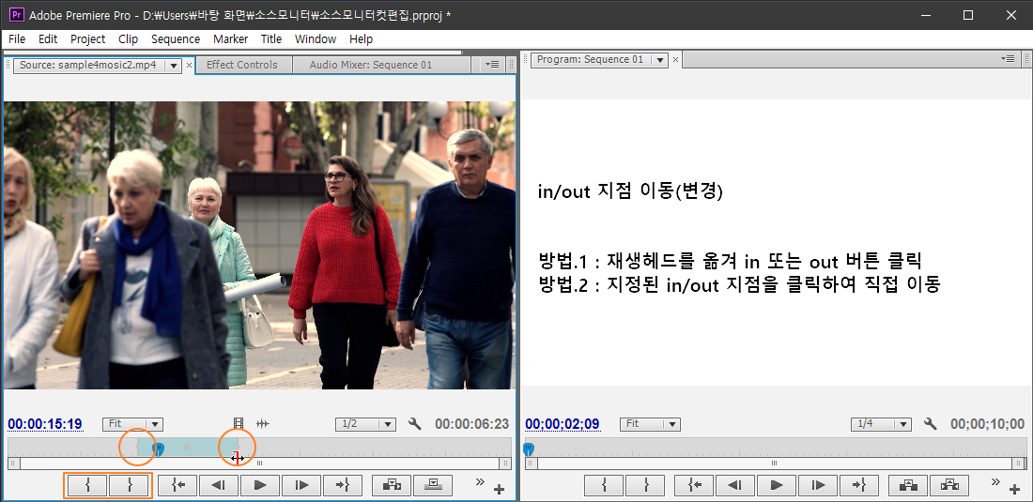Image resolution: width=1033 pixels, height=502 pixels.
Task: Click Mark Out button in Source monitor
Action: pos(130,485)
